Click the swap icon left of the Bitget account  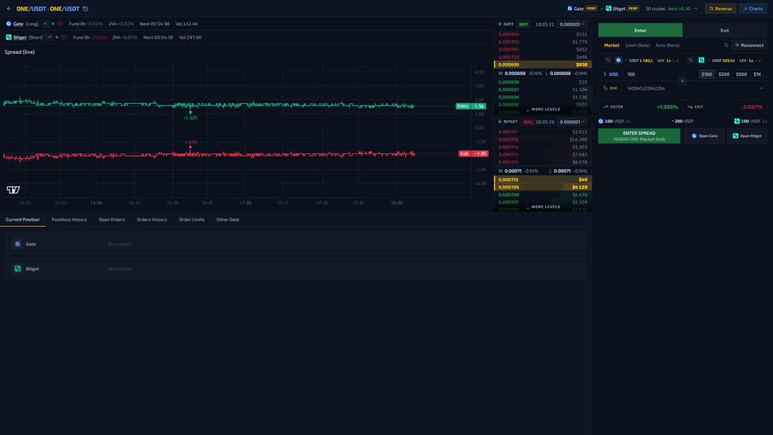point(691,60)
